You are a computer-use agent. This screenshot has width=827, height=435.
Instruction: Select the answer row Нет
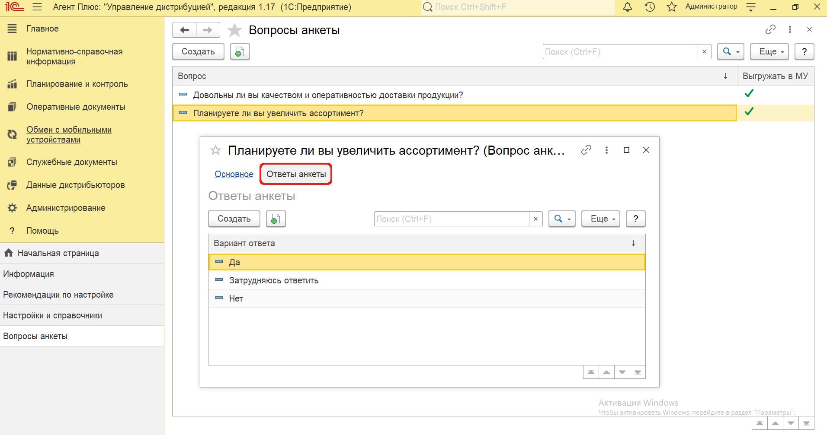(427, 298)
